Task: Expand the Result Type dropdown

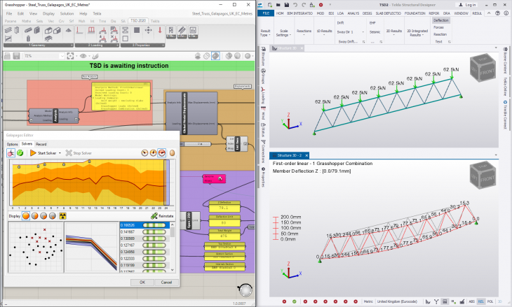Action: 266,34
